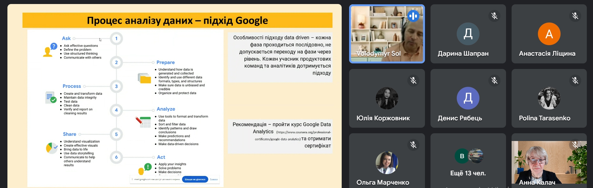Click step circle 5 on the slide
Image resolution: width=593 pixels, height=188 pixels.
pos(116,134)
